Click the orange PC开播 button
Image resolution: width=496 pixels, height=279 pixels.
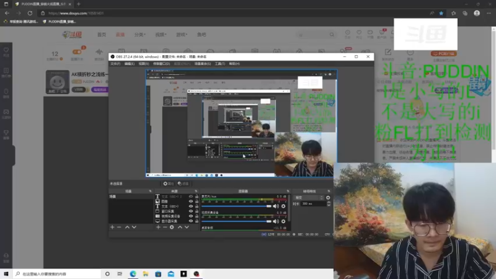point(444,53)
